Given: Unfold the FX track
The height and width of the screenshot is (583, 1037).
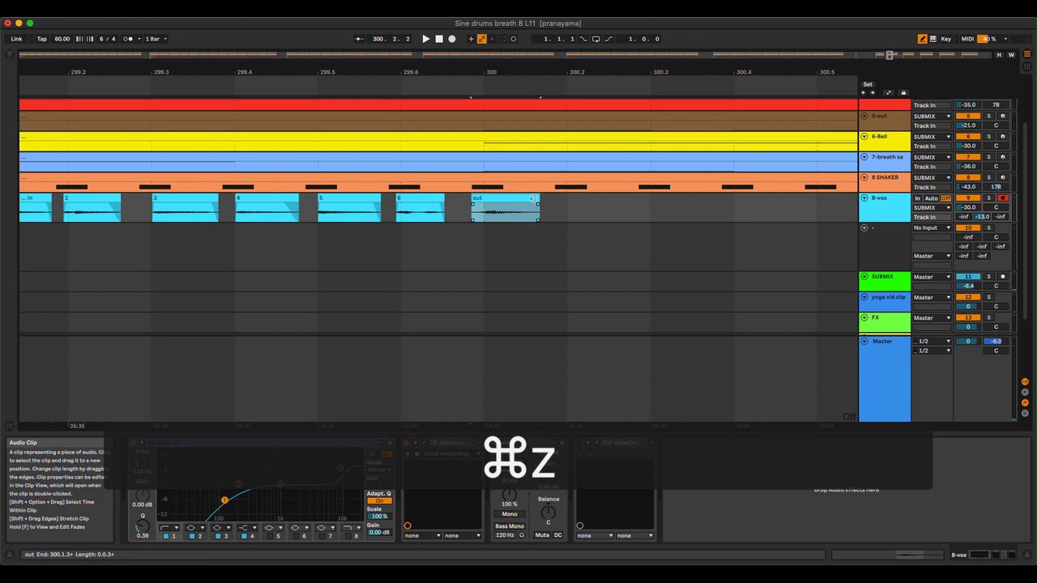Looking at the screenshot, I should [864, 318].
